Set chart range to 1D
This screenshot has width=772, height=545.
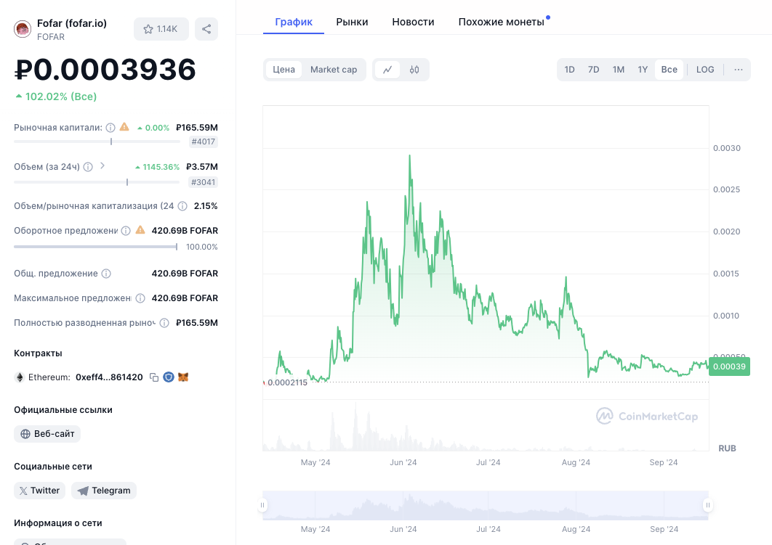[x=570, y=70]
